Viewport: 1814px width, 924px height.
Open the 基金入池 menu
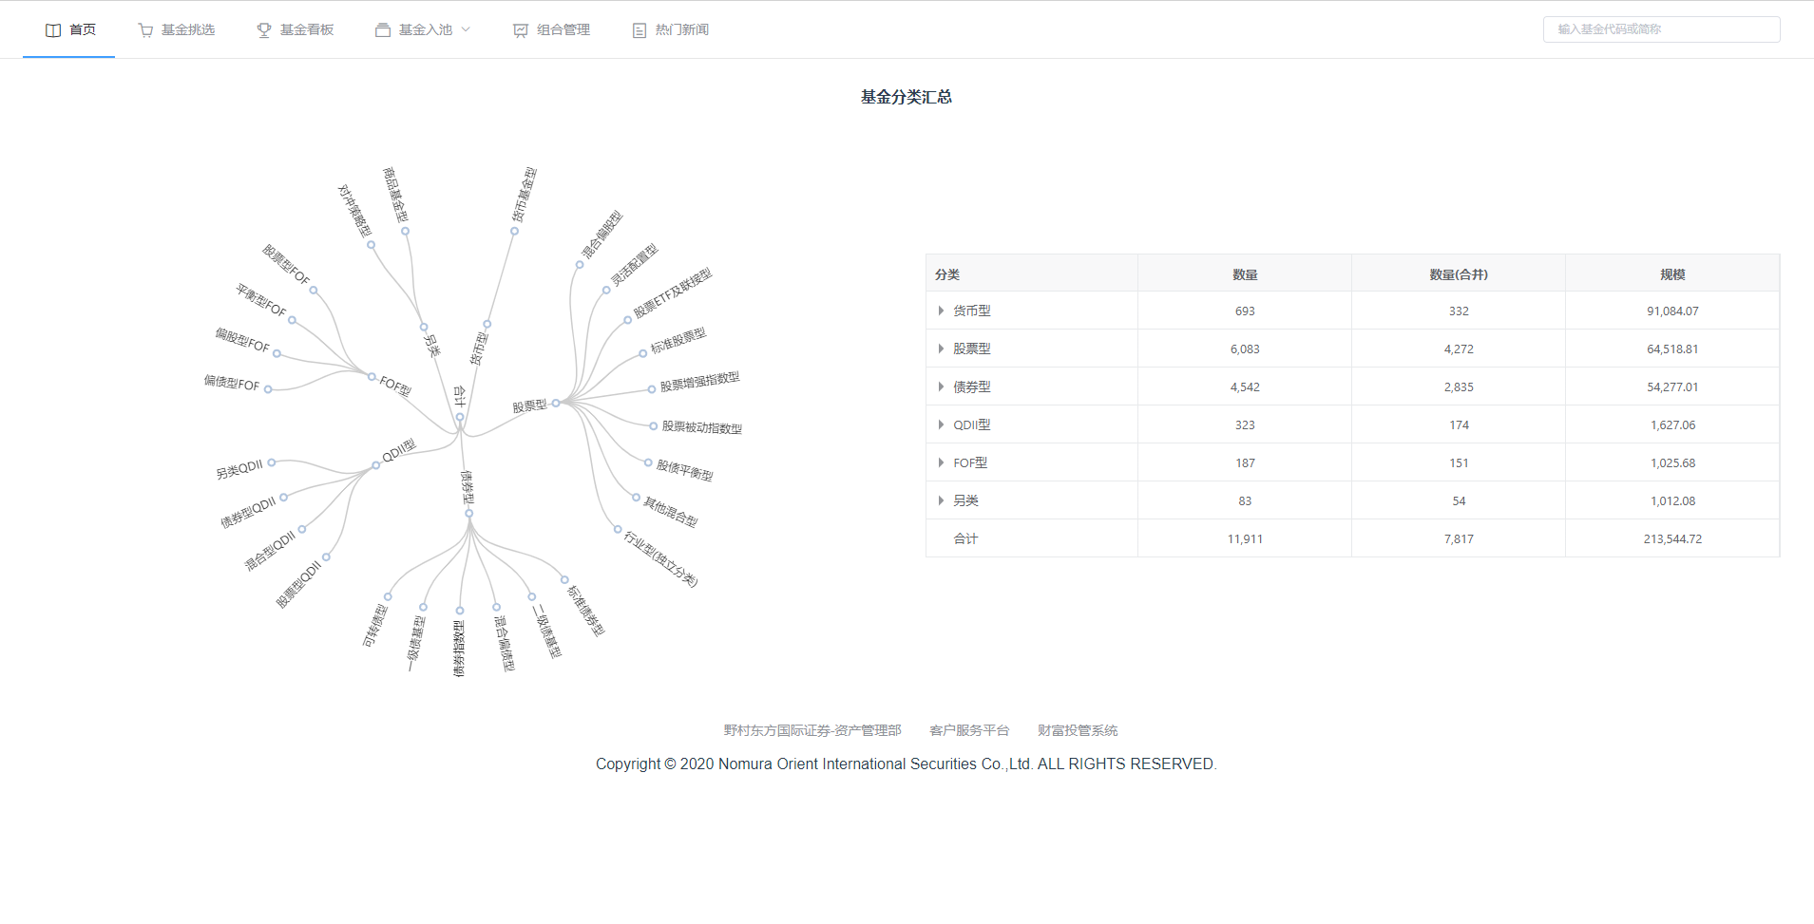423,29
